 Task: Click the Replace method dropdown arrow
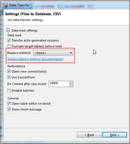point(71,53)
